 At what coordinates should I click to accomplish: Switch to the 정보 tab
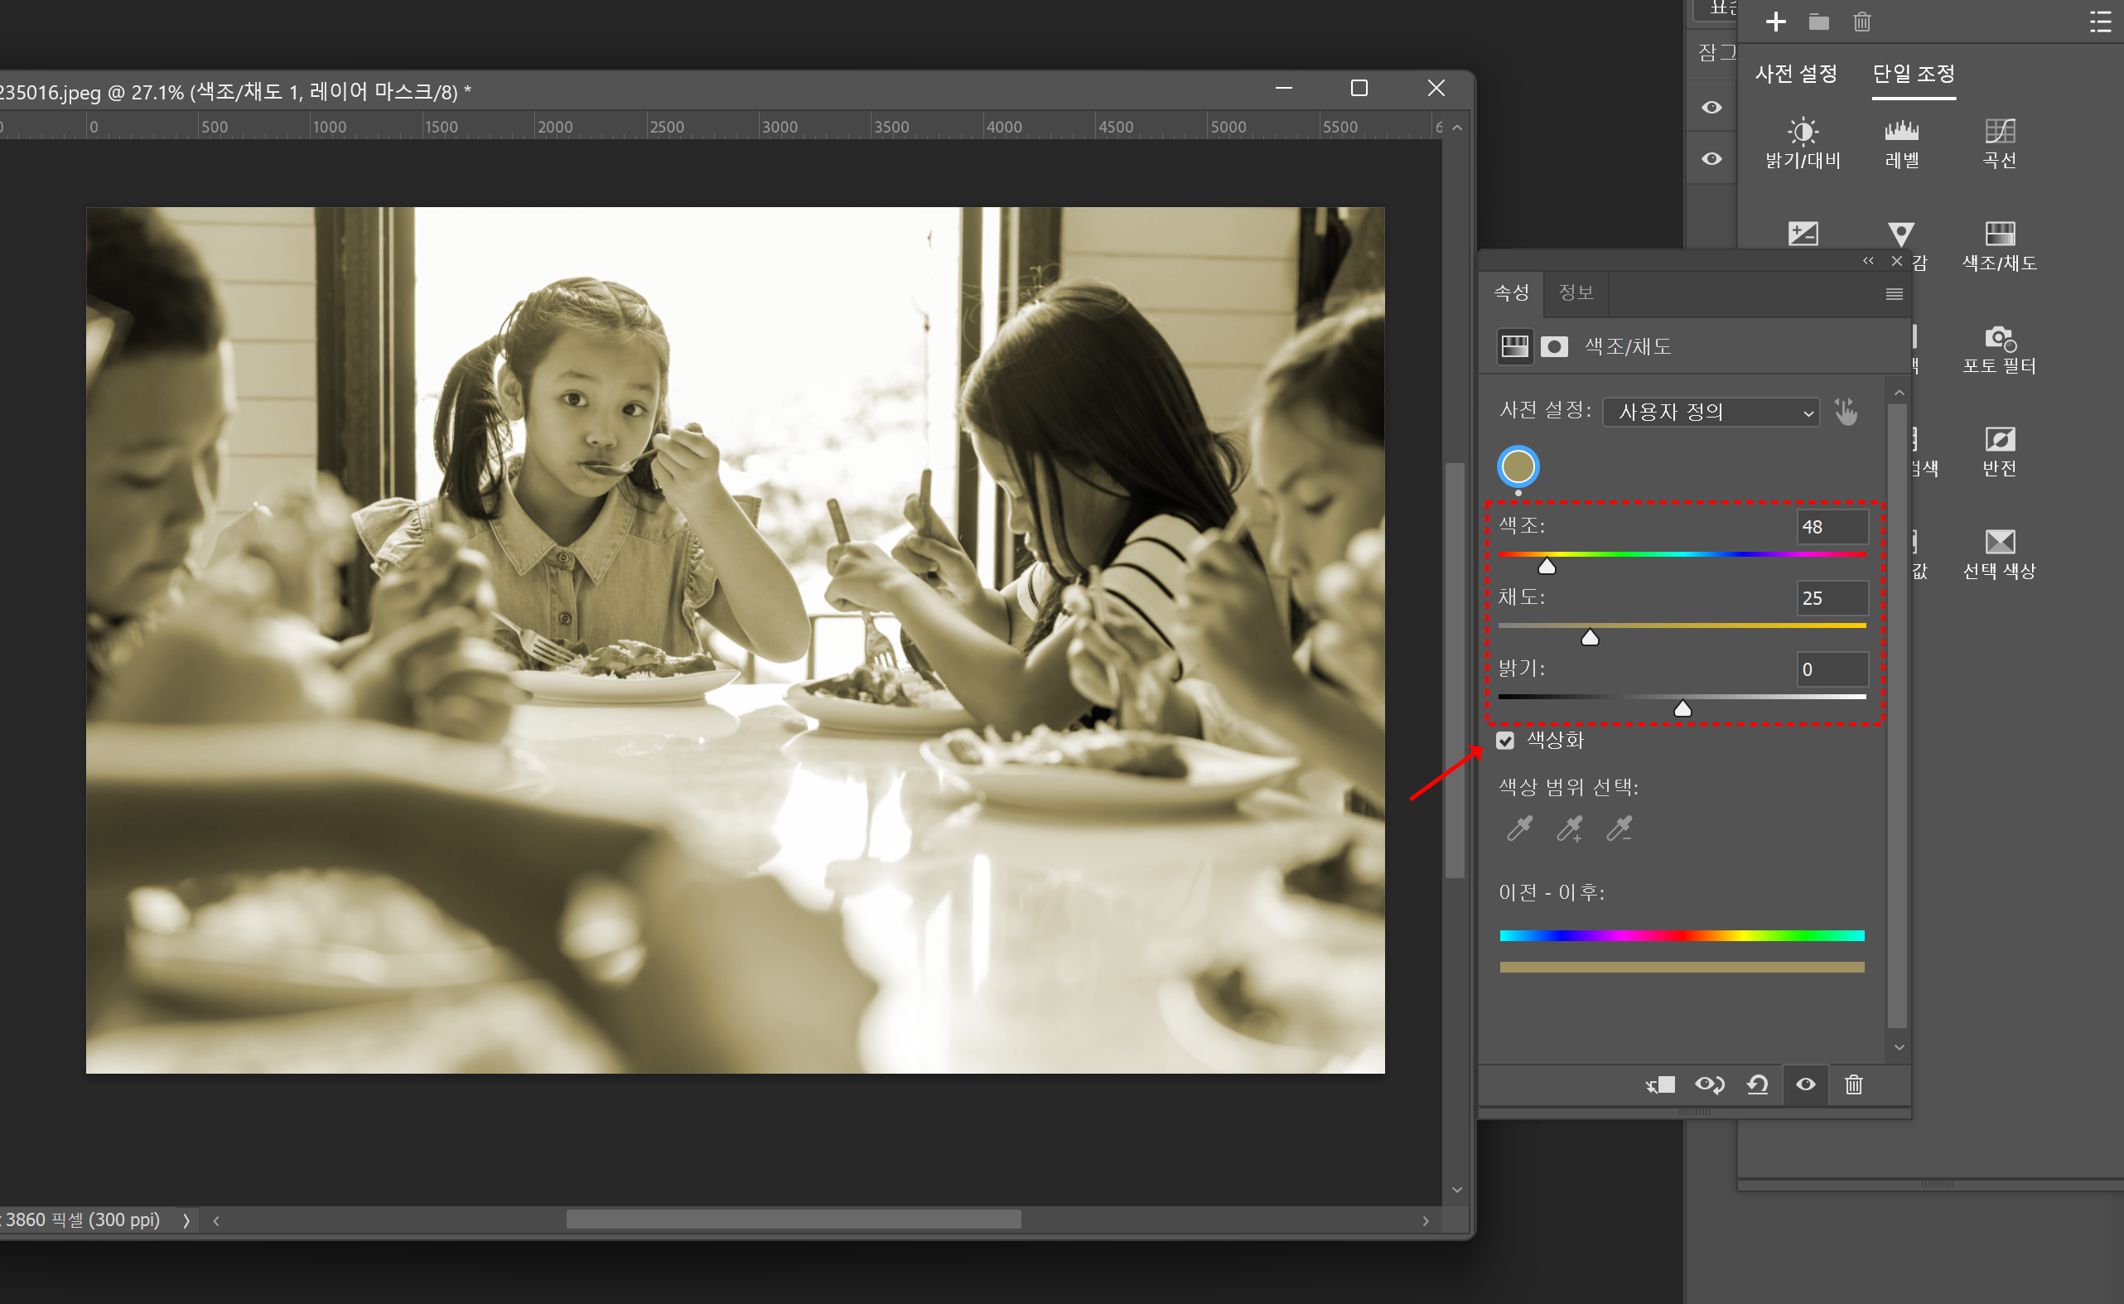point(1576,292)
